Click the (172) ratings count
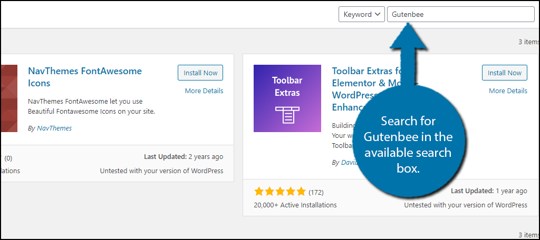 [x=316, y=191]
